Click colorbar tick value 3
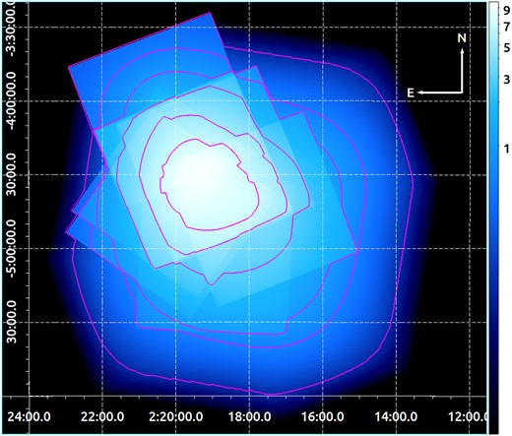 [x=506, y=79]
